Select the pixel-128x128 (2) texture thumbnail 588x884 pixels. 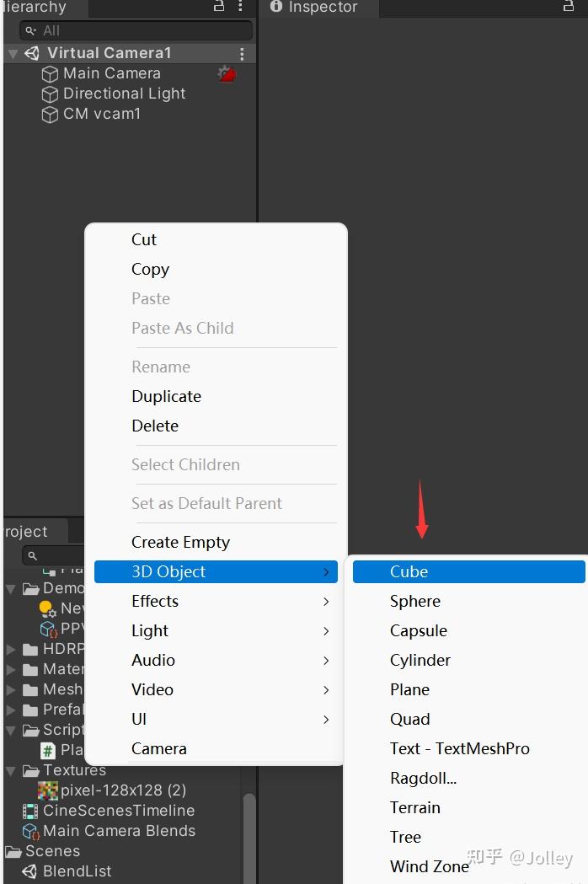click(48, 791)
